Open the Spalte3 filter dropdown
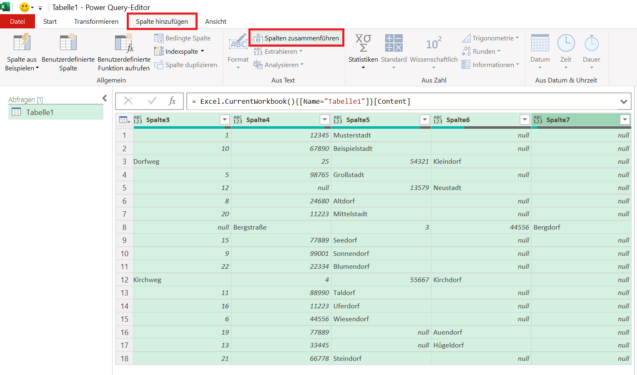637x375 pixels. pyautogui.click(x=224, y=120)
